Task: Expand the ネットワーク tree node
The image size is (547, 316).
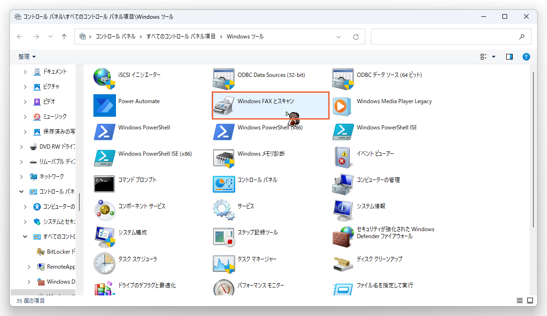Action: (21, 177)
